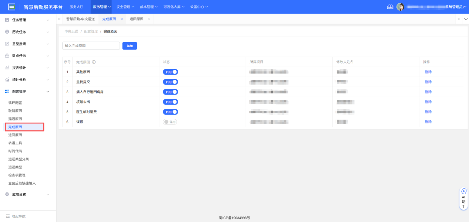The image size is (469, 222).
Task: Open the 安全管理 dropdown in top navigation
Action: [x=125, y=7]
